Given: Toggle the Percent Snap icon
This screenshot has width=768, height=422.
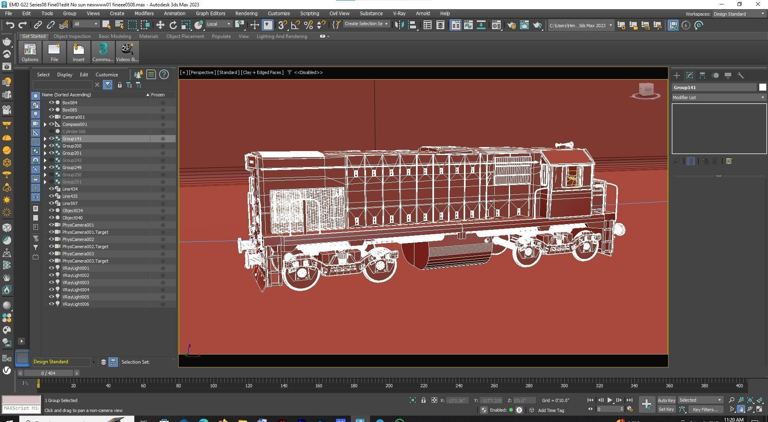Looking at the screenshot, I should [x=308, y=25].
